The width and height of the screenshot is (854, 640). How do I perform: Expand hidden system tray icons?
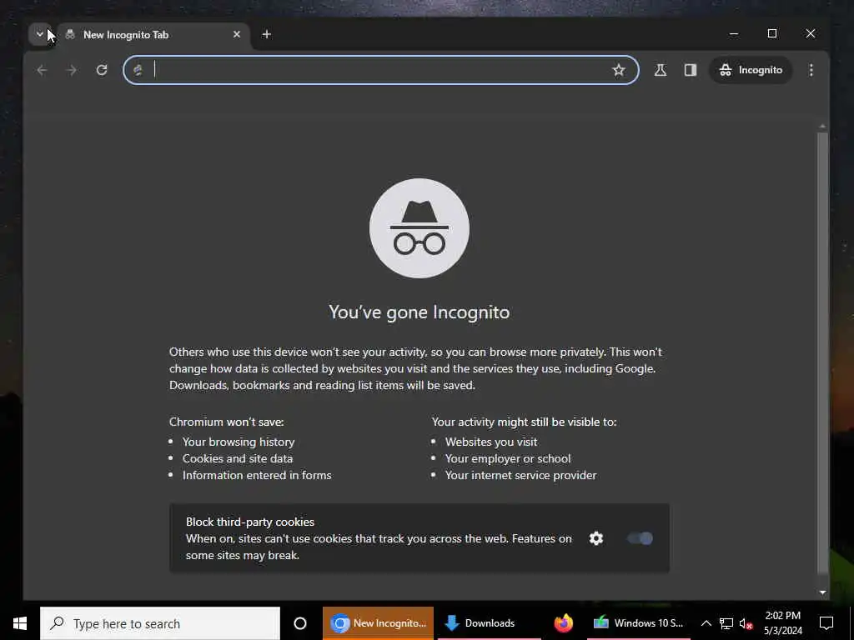[706, 623]
